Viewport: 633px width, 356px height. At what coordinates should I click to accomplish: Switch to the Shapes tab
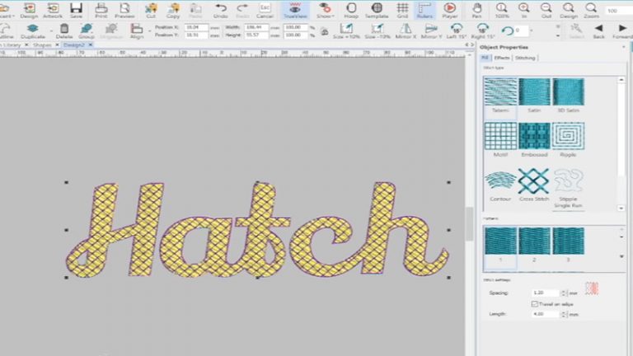(x=42, y=44)
